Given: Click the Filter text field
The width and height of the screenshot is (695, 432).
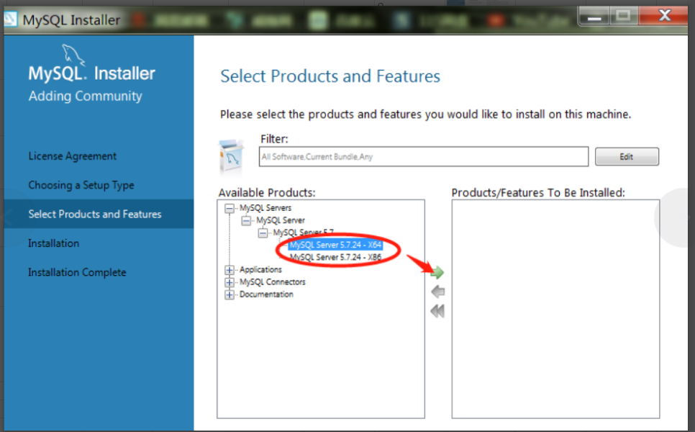Looking at the screenshot, I should click(424, 156).
